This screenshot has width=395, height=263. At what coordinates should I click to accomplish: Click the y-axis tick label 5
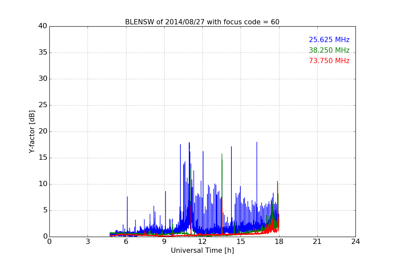(45, 210)
